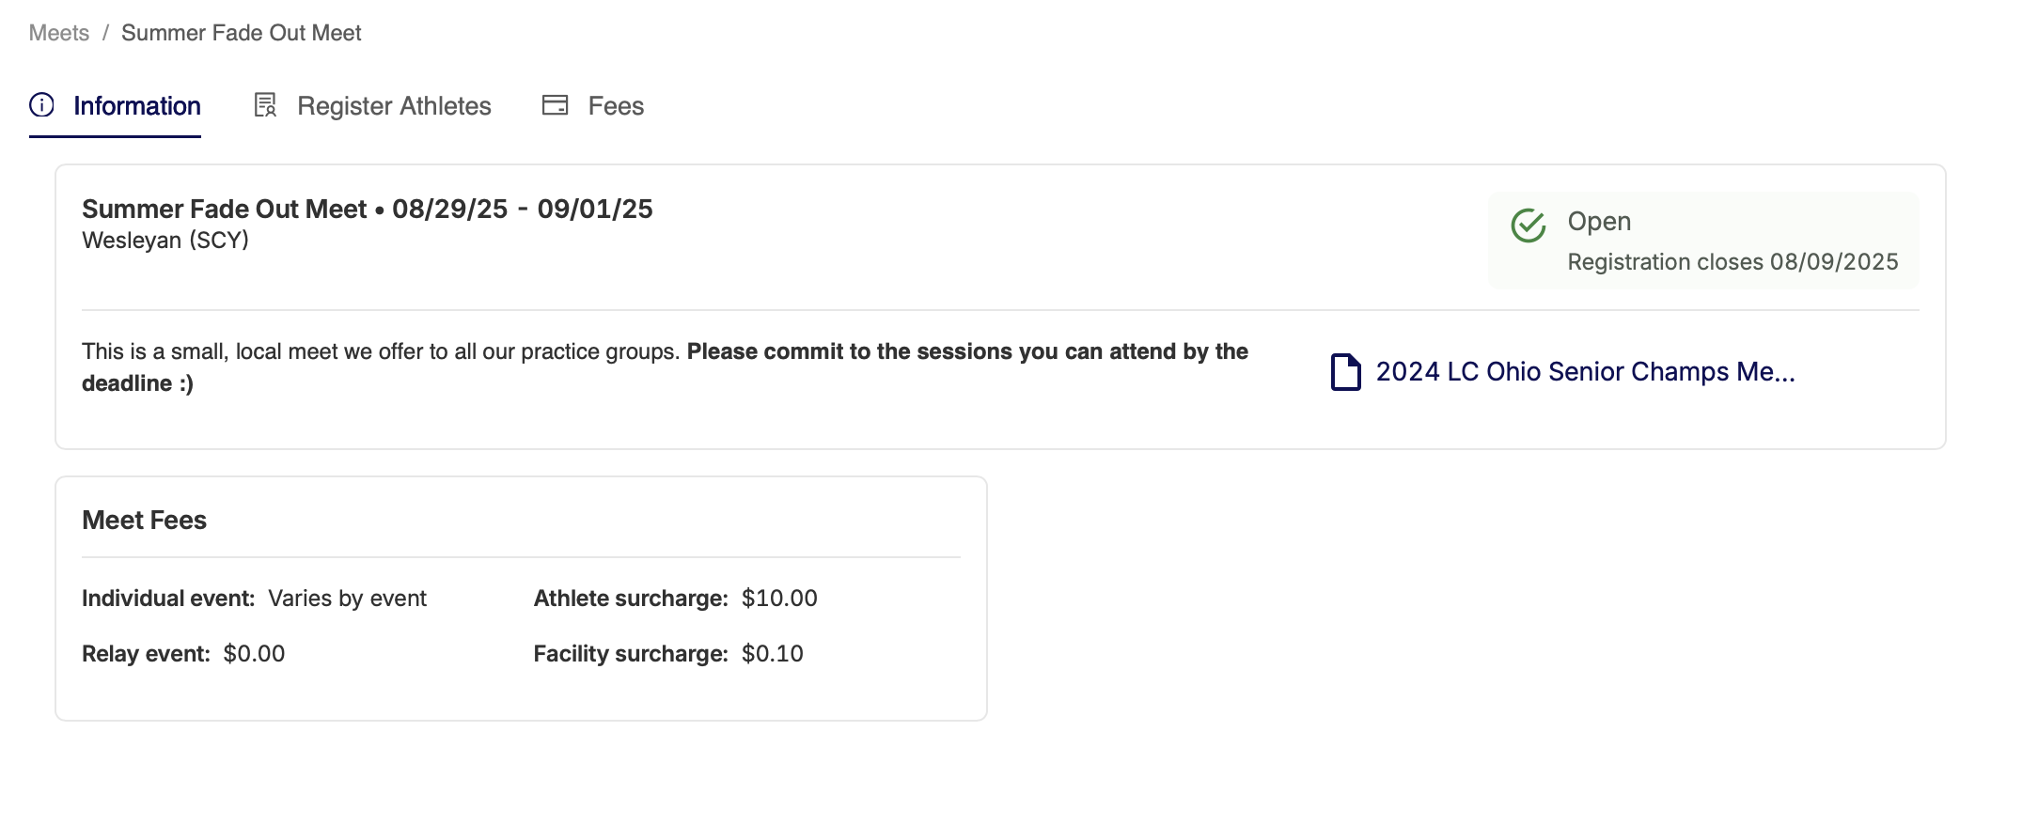This screenshot has width=2038, height=825.
Task: Click the Wesleyan (SCY) location text
Action: pyautogui.click(x=165, y=241)
